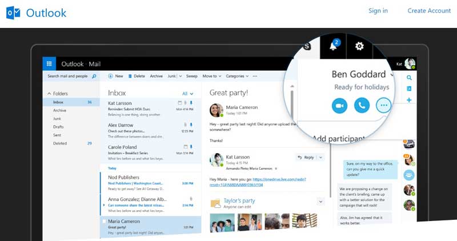This screenshot has height=241, width=457.
Task: Open the first Taylor's party photo thumbnail
Action: pos(222,222)
